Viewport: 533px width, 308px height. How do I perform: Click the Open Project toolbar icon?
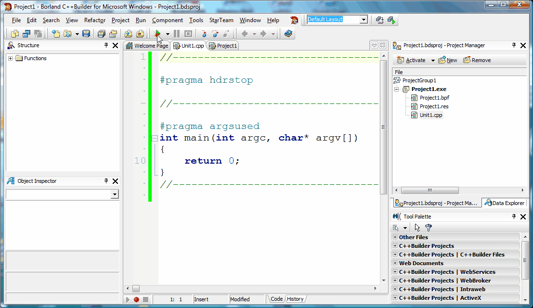(x=113, y=34)
